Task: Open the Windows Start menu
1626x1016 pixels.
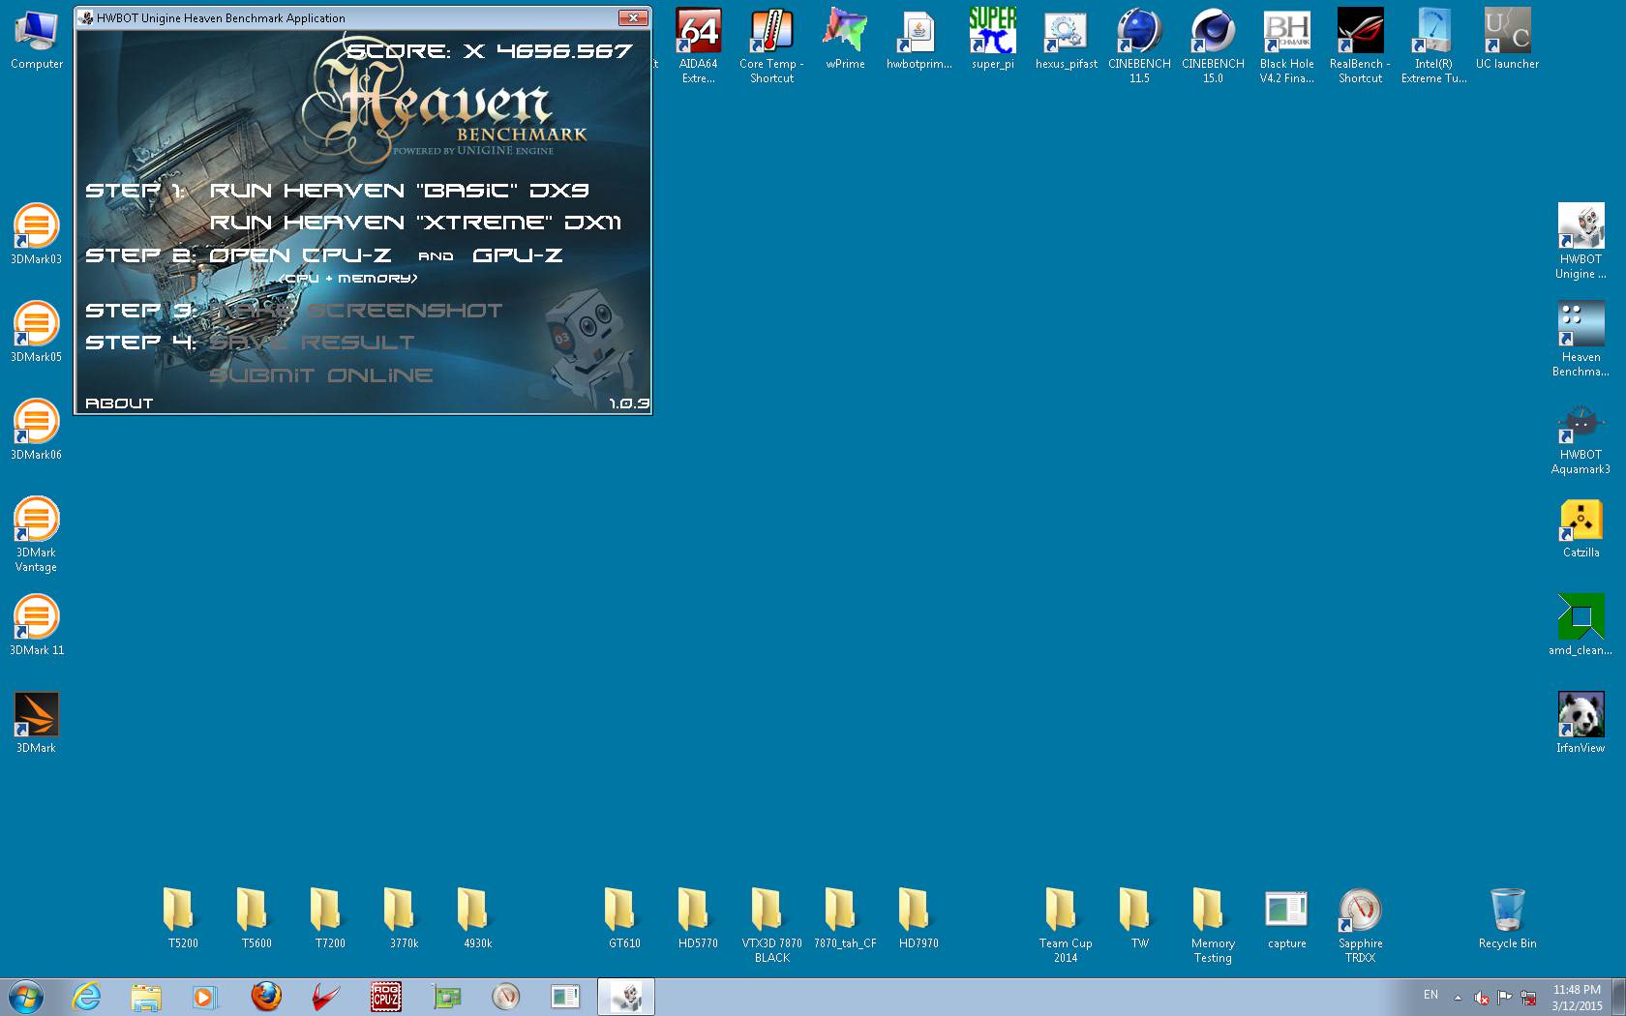Action: pos(26,997)
